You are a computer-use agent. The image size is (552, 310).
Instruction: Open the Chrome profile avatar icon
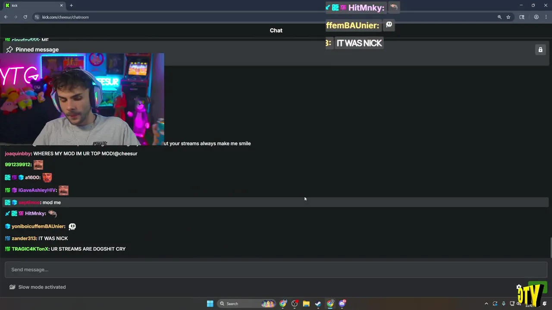click(536, 17)
